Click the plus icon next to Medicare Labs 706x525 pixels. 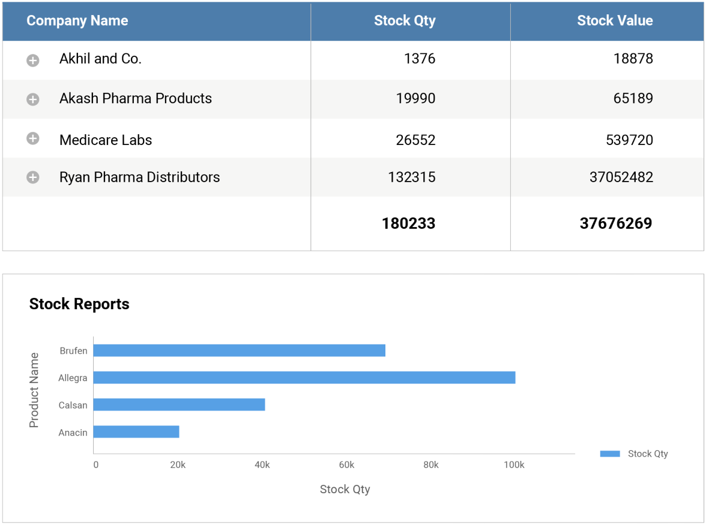pos(32,138)
